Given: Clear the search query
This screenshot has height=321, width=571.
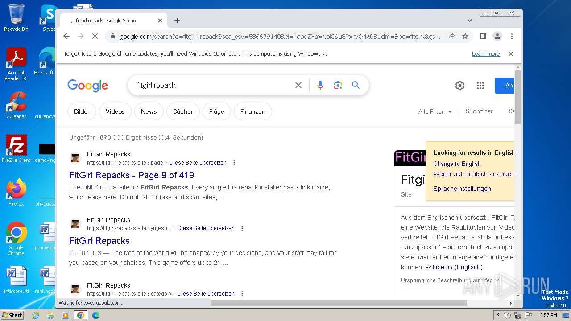Looking at the screenshot, I should [298, 85].
